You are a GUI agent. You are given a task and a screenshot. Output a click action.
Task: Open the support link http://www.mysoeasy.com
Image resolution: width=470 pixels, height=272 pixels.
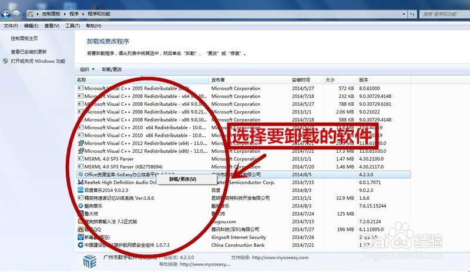click(x=280, y=257)
